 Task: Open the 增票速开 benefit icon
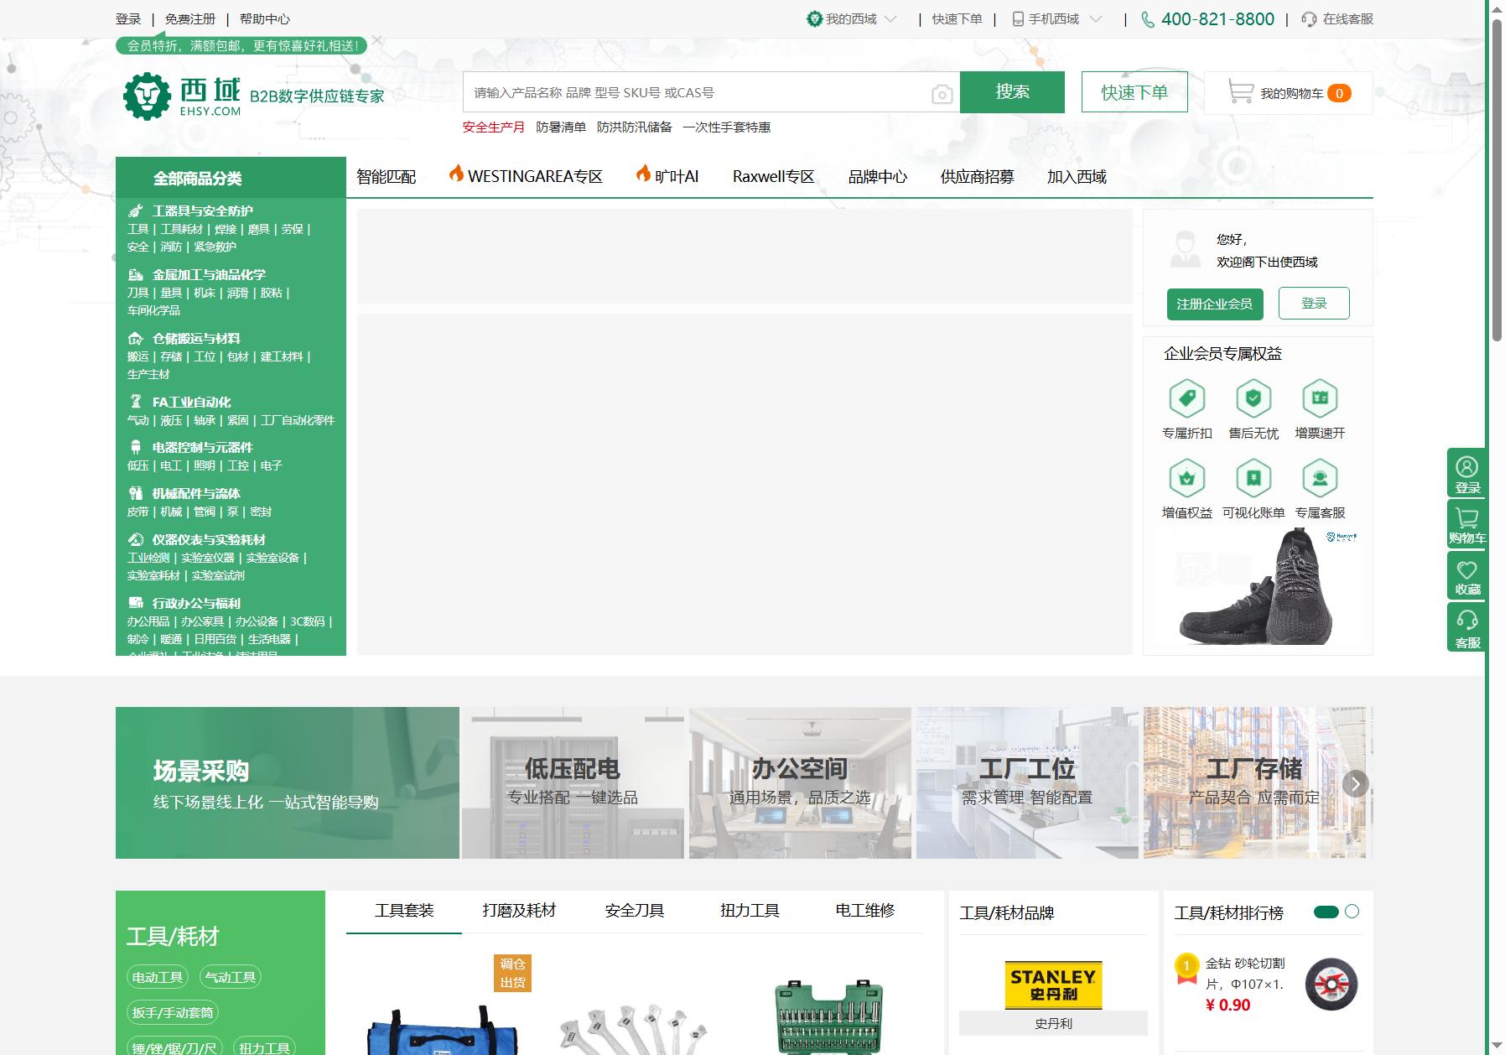(1320, 398)
